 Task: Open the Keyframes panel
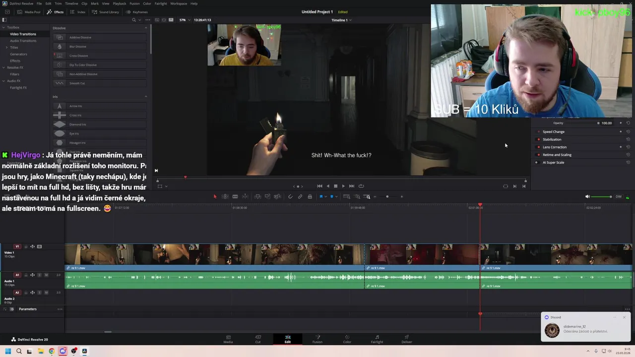(137, 12)
